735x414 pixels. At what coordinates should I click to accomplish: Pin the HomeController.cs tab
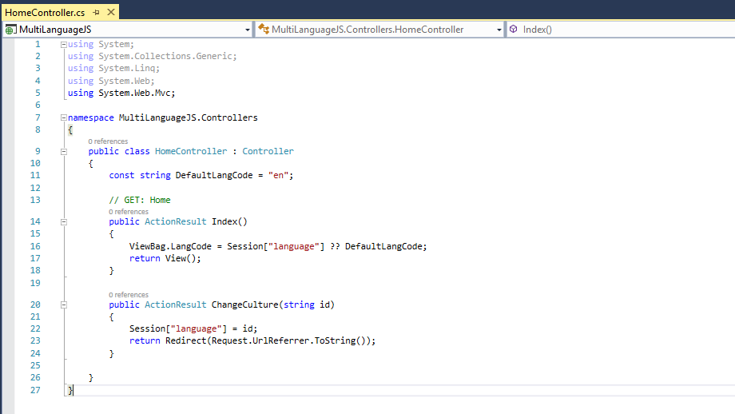pos(96,13)
